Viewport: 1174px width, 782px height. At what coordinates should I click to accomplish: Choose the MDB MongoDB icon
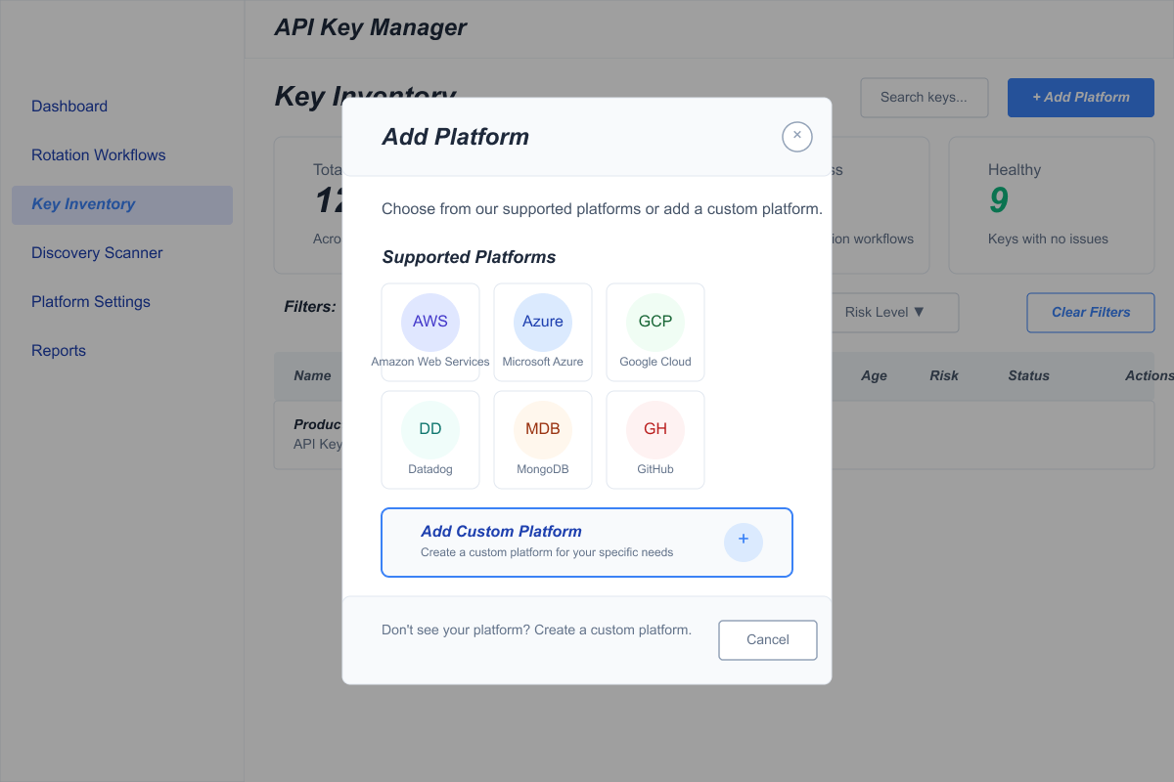coord(543,429)
